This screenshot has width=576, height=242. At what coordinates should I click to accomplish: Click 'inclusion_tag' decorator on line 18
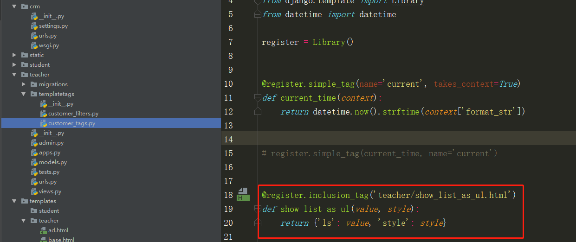(338, 195)
